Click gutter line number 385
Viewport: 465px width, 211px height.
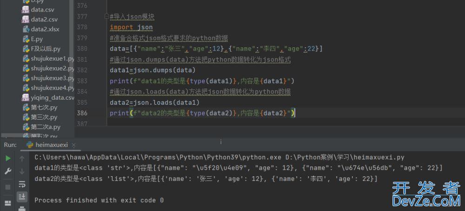[x=82, y=102]
